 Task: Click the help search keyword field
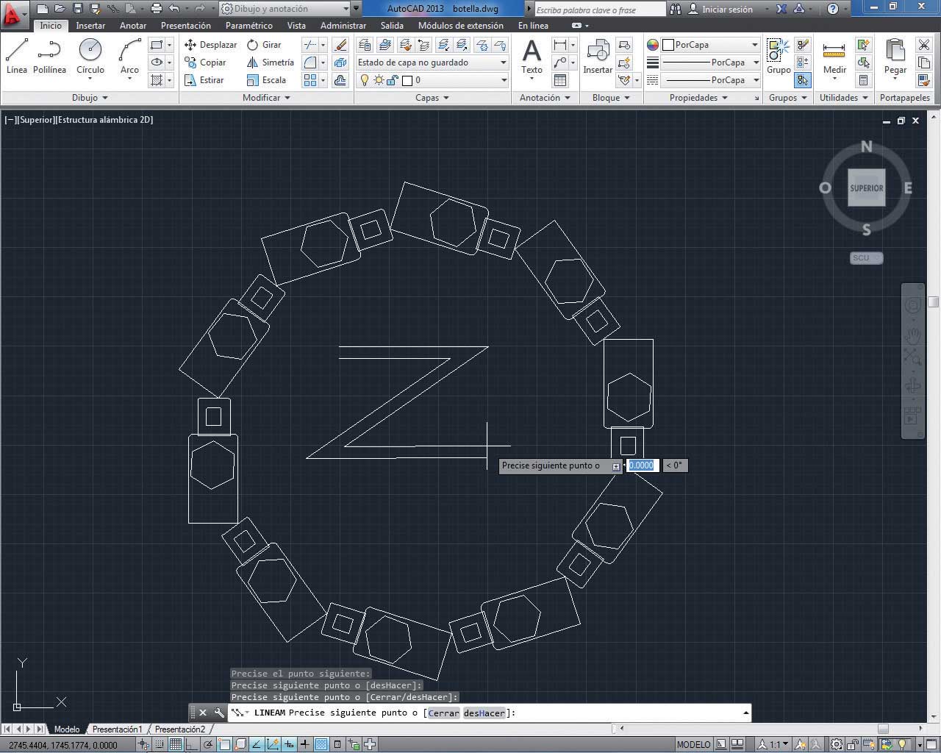(600, 10)
